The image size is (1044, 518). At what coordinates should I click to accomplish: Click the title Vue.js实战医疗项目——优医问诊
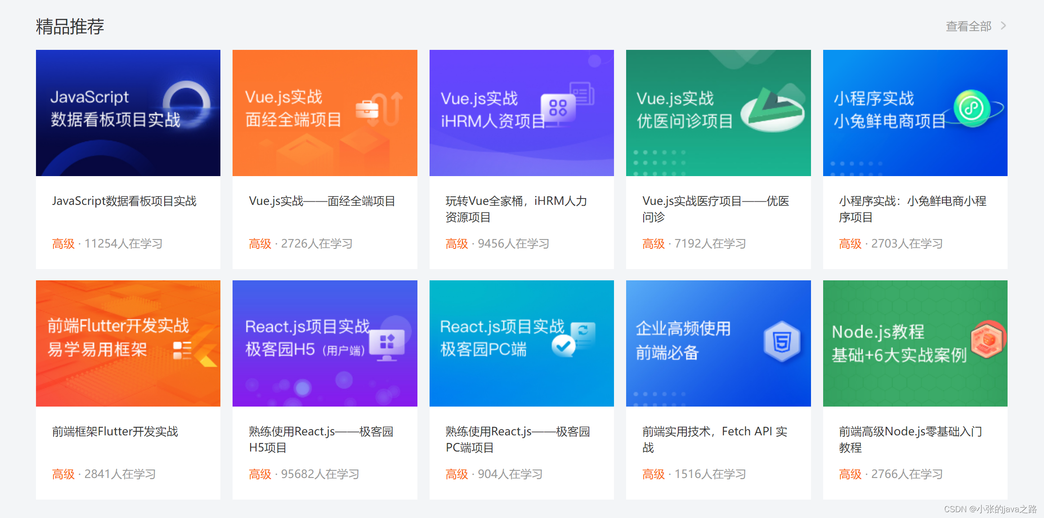(x=716, y=209)
